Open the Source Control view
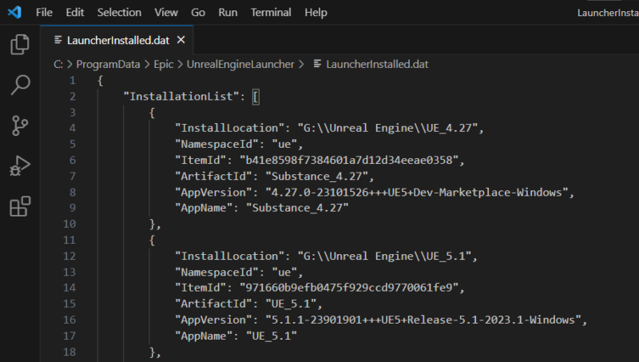This screenshot has height=362, width=639. (x=19, y=125)
